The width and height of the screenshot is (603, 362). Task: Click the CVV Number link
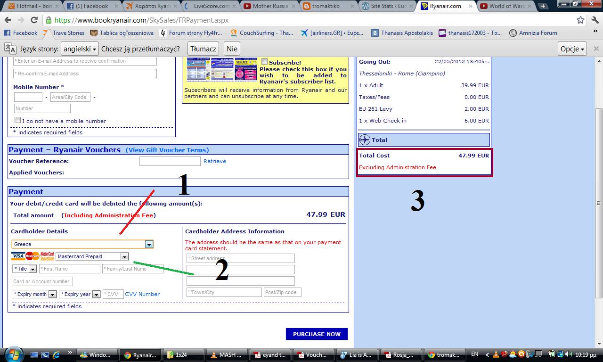click(142, 294)
